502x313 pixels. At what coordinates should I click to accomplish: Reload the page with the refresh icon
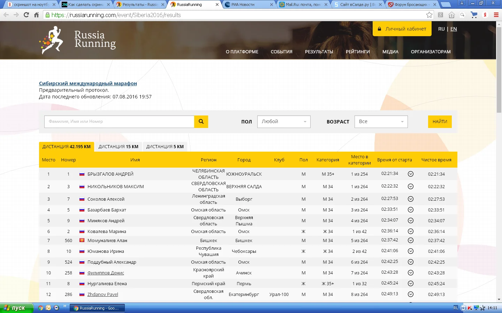[26, 15]
